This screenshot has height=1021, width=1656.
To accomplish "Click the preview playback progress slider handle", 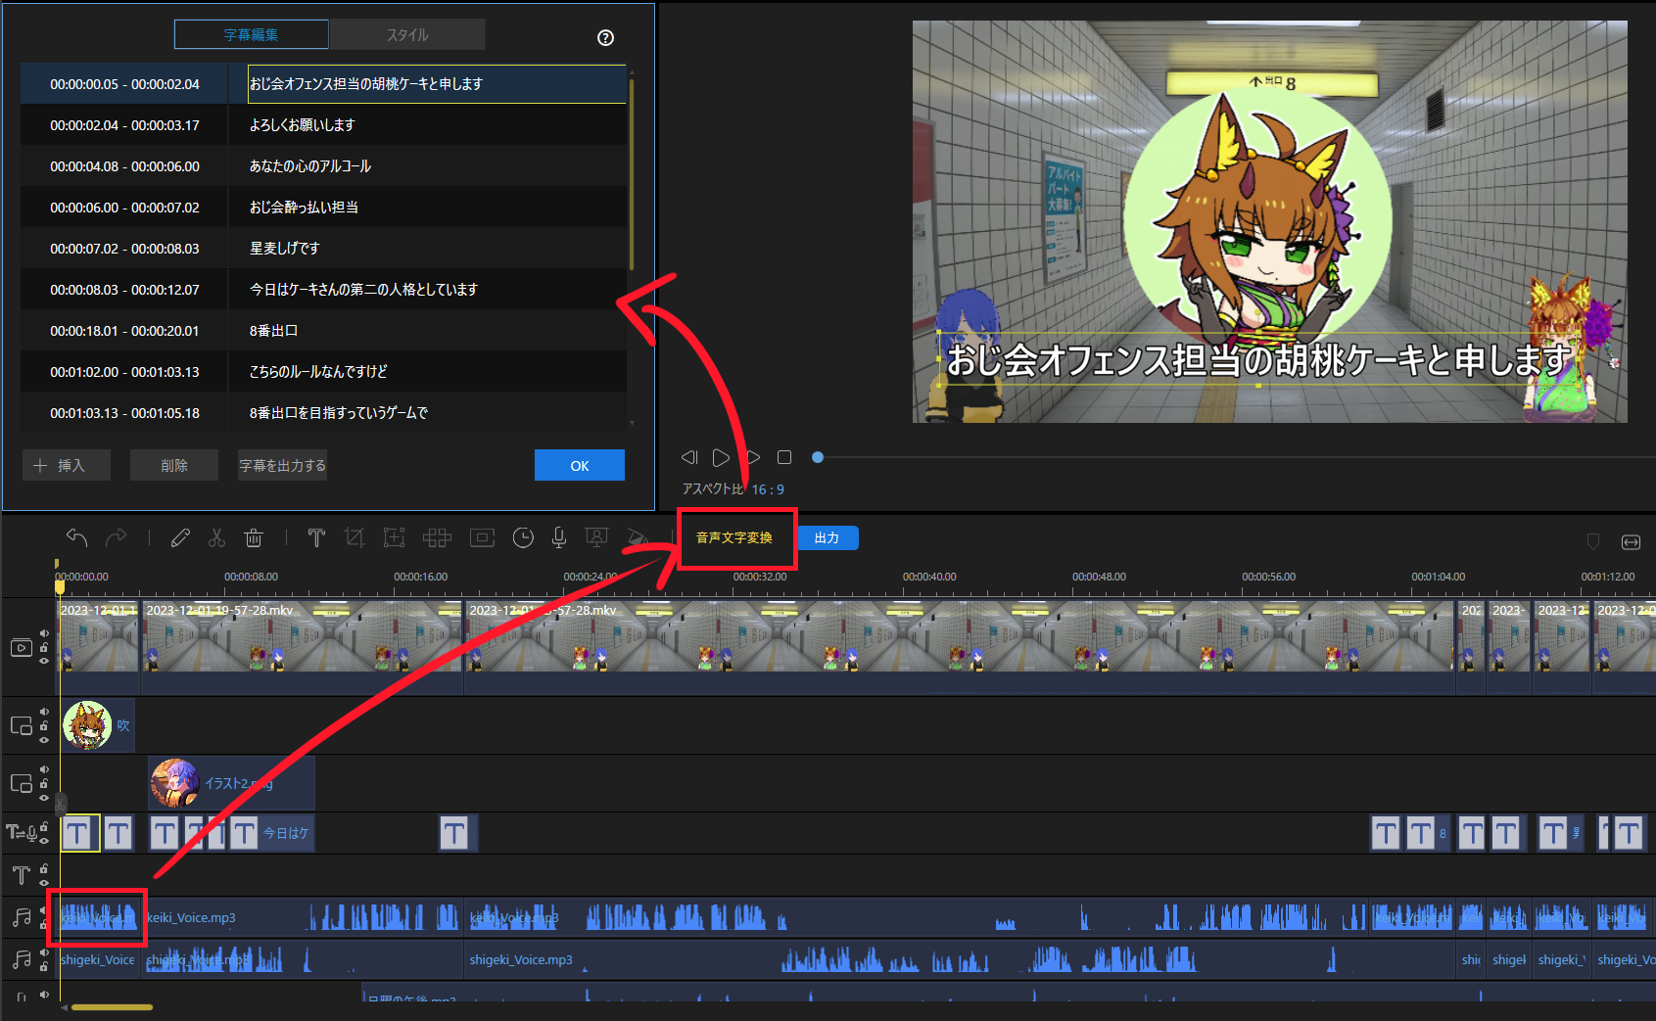I will (818, 457).
